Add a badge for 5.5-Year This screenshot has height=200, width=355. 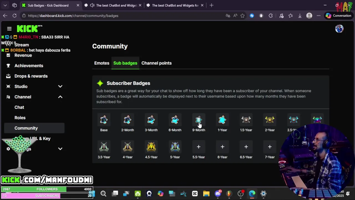click(199, 147)
